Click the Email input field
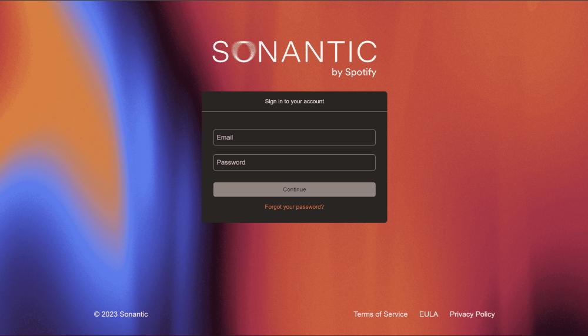This screenshot has height=336, width=588. click(x=295, y=137)
